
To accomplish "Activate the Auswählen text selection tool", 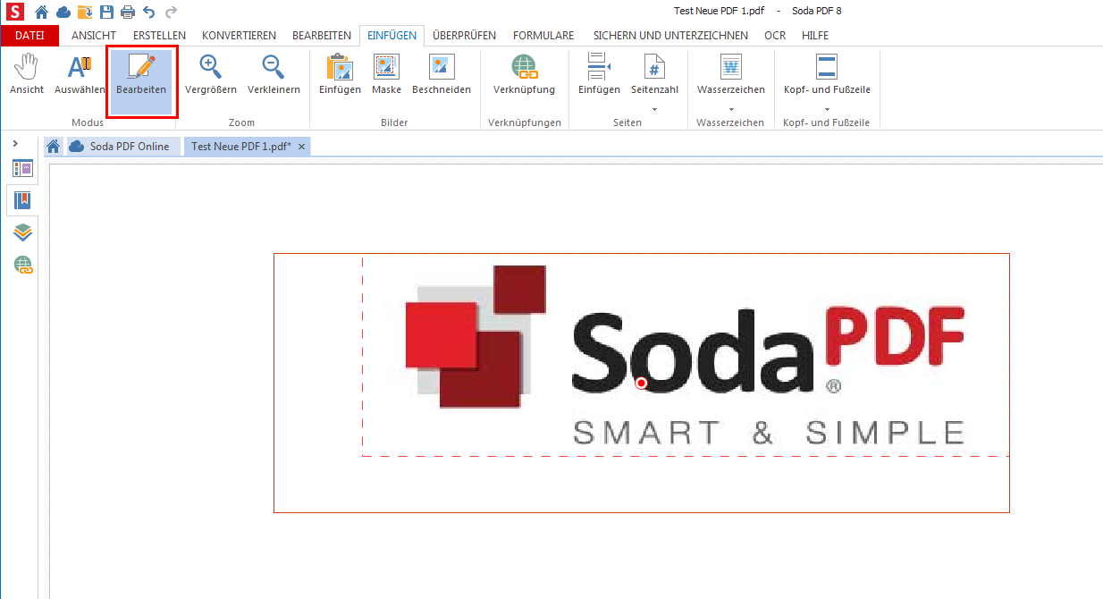I will [x=80, y=75].
